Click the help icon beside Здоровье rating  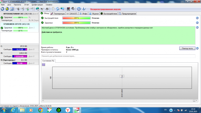pyautogui.click(x=197, y=23)
